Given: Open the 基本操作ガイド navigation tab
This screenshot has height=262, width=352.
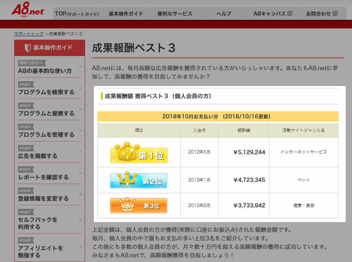Looking at the screenshot, I should tap(126, 14).
